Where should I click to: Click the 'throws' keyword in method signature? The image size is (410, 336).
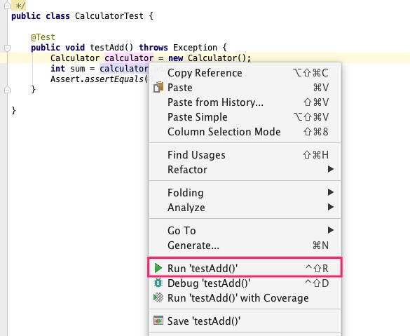pos(153,48)
